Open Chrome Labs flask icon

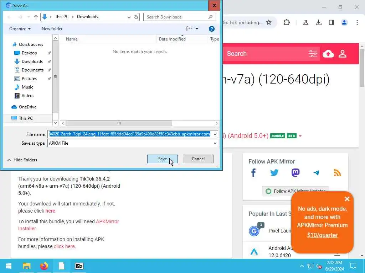(x=305, y=22)
